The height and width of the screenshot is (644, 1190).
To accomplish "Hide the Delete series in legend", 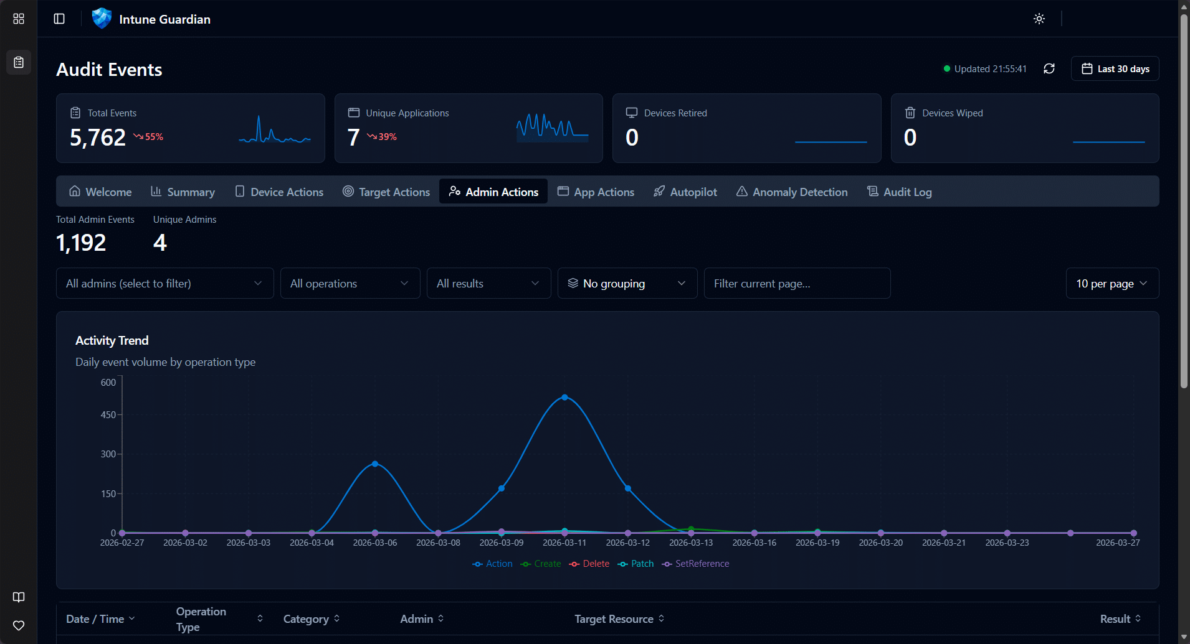I will 589,564.
